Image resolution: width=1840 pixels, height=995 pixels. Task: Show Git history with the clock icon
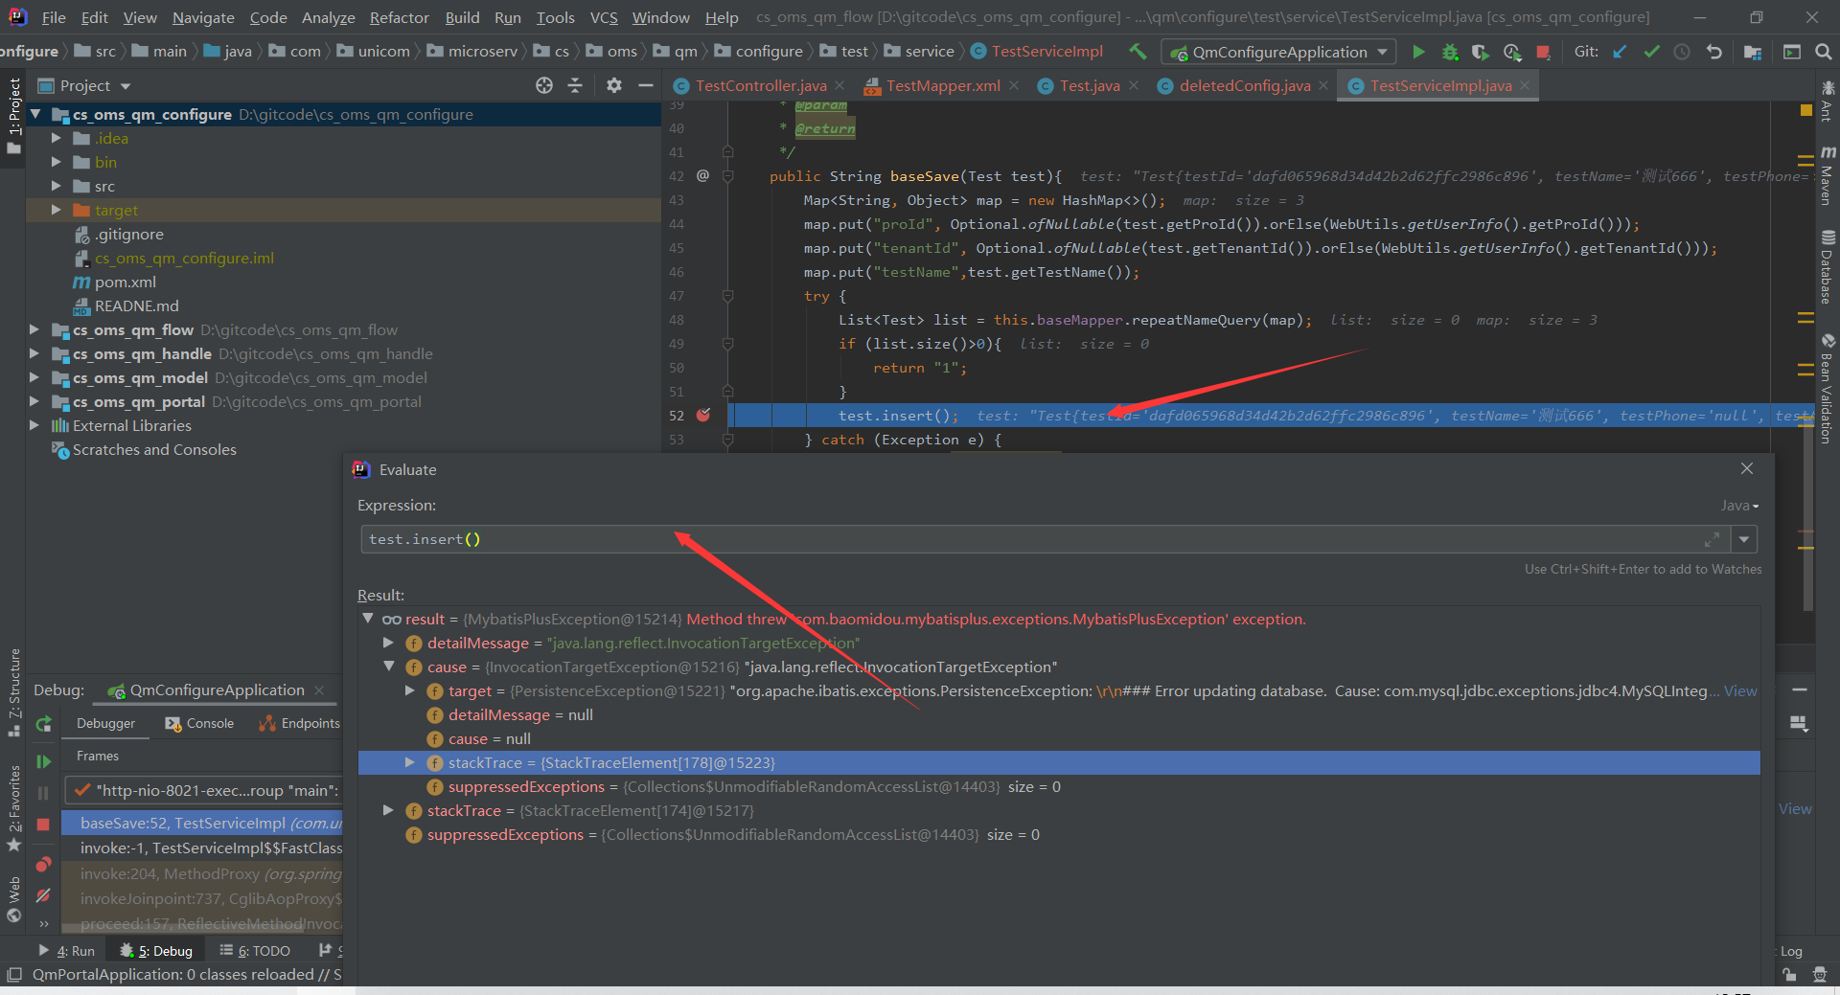coord(1682,52)
